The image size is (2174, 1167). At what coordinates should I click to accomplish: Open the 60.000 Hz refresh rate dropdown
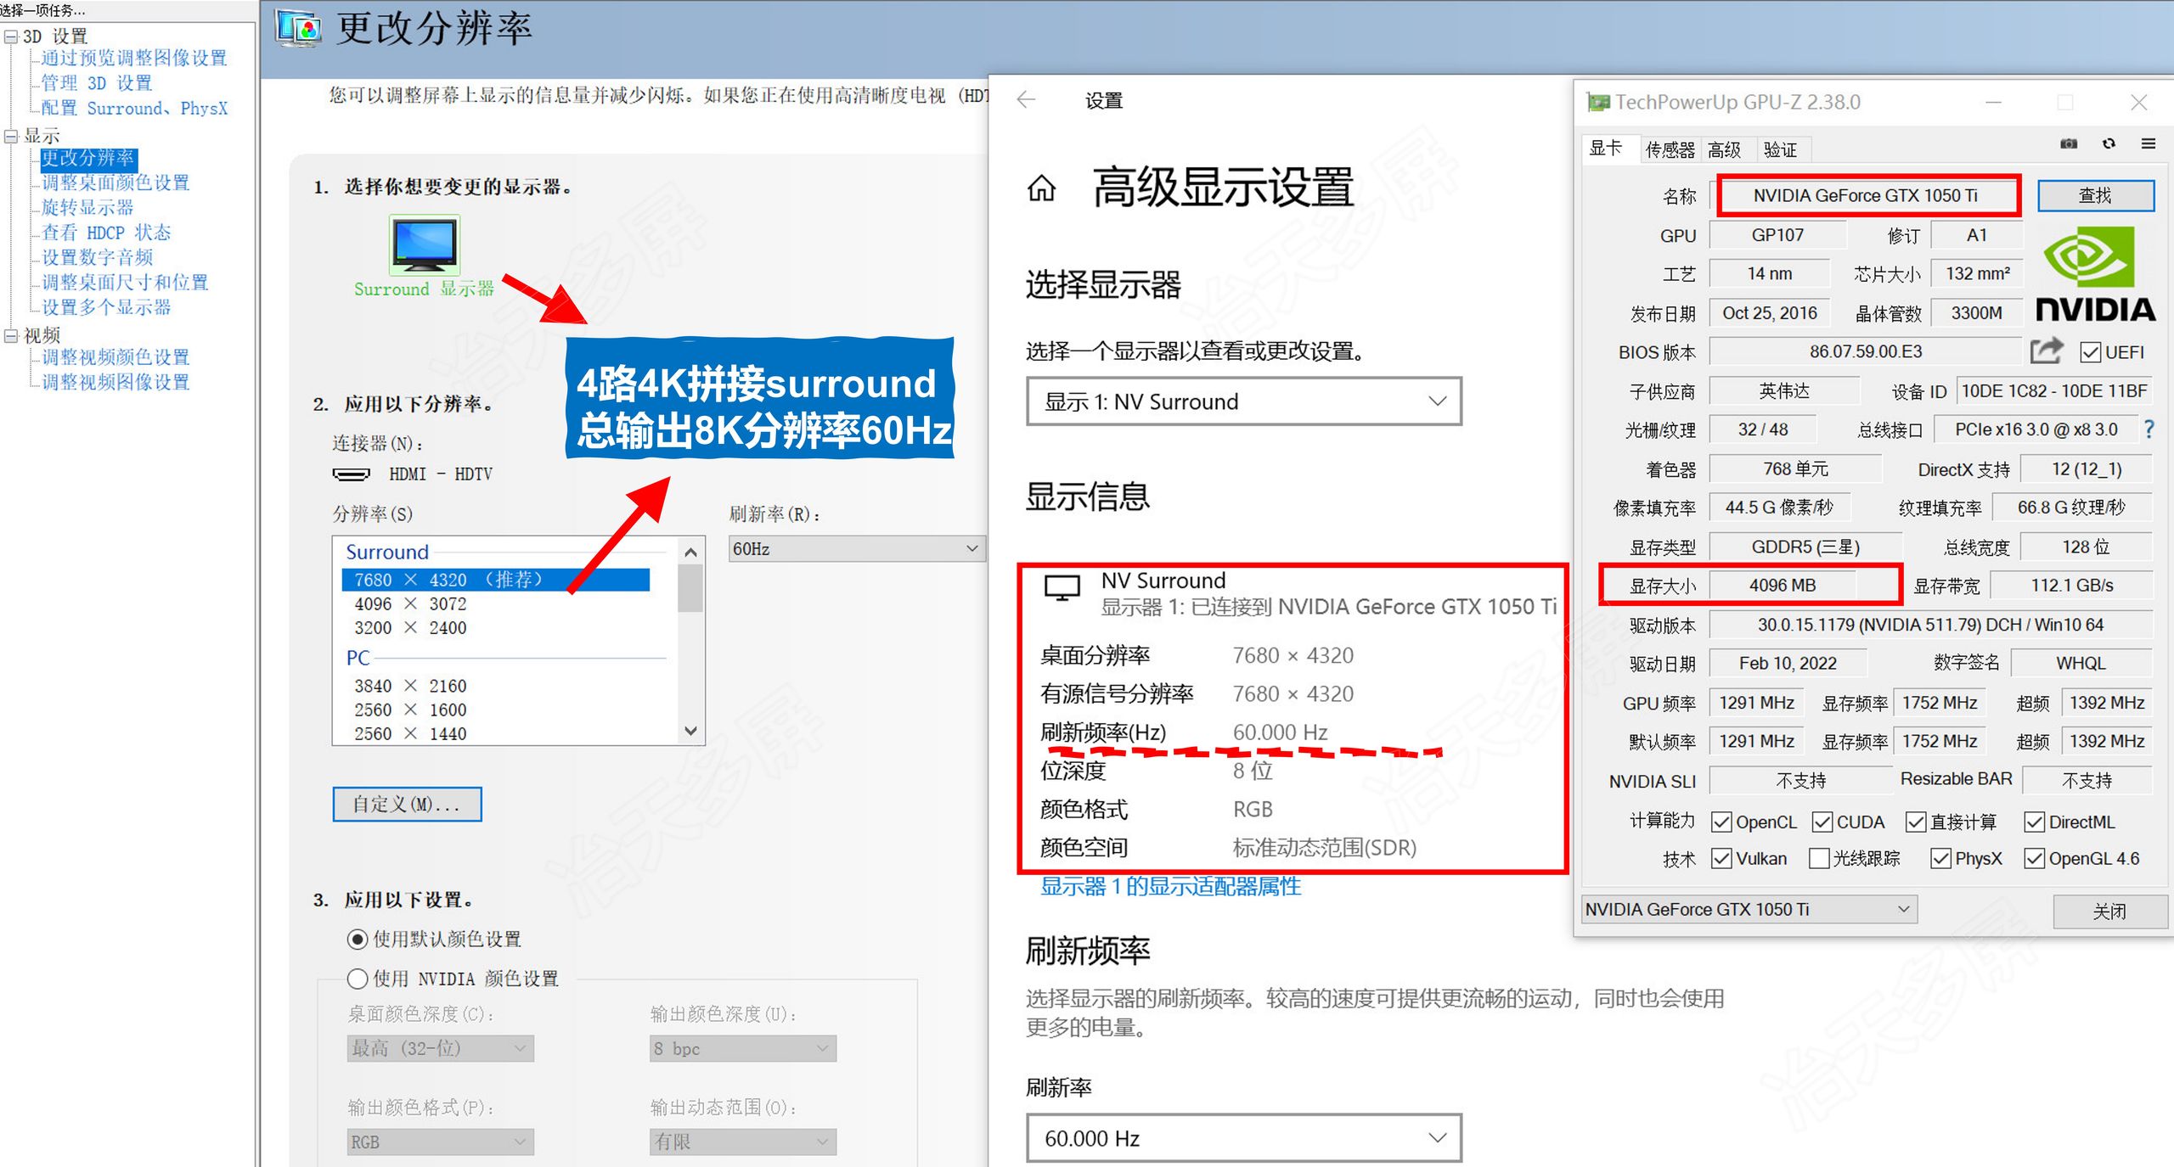point(1244,1138)
